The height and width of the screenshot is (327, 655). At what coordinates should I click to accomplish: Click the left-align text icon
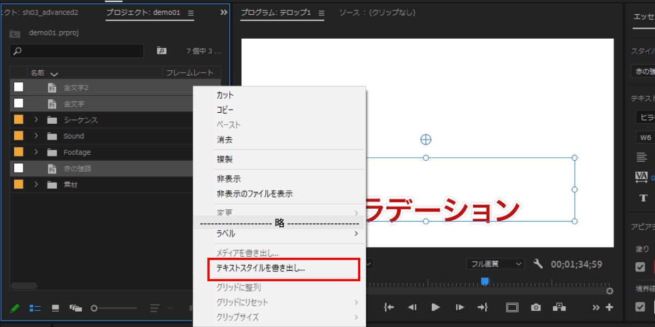642,158
